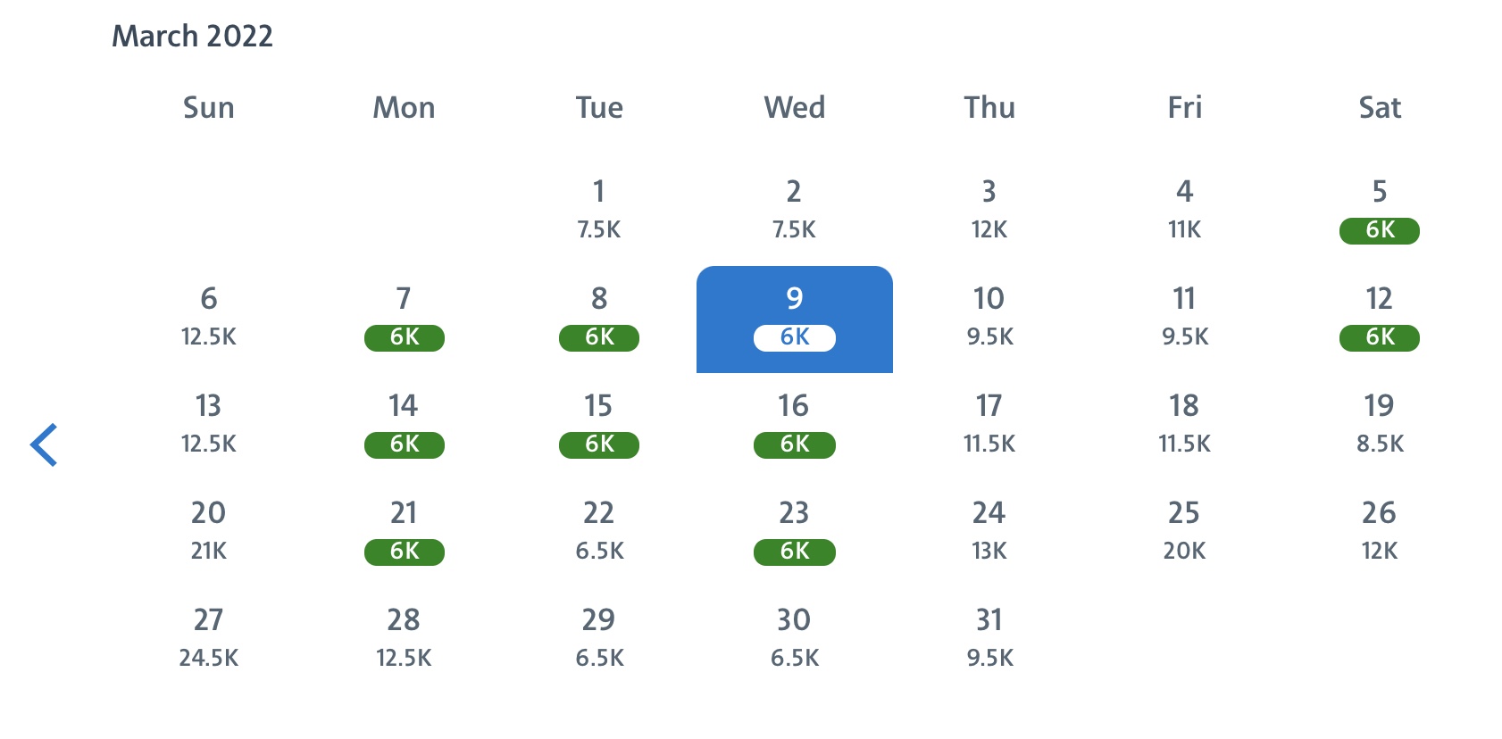This screenshot has width=1502, height=739.
Task: Select March 14 with 6K fare
Action: (x=404, y=425)
